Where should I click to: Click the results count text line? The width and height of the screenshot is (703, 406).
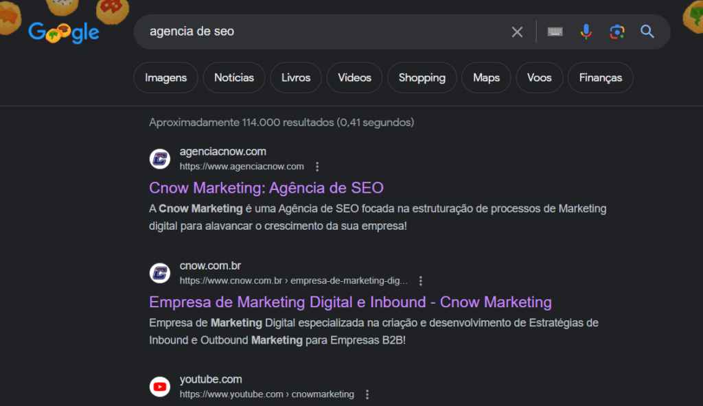pyautogui.click(x=281, y=122)
